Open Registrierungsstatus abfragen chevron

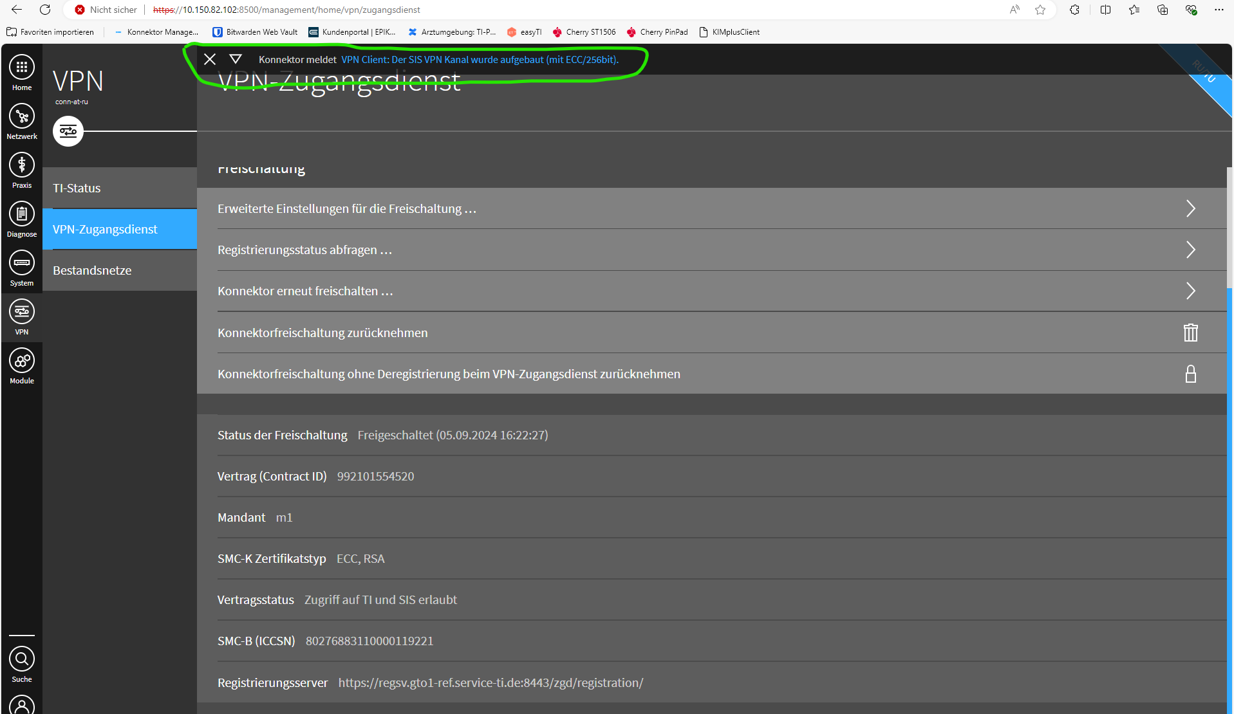[x=1190, y=250]
